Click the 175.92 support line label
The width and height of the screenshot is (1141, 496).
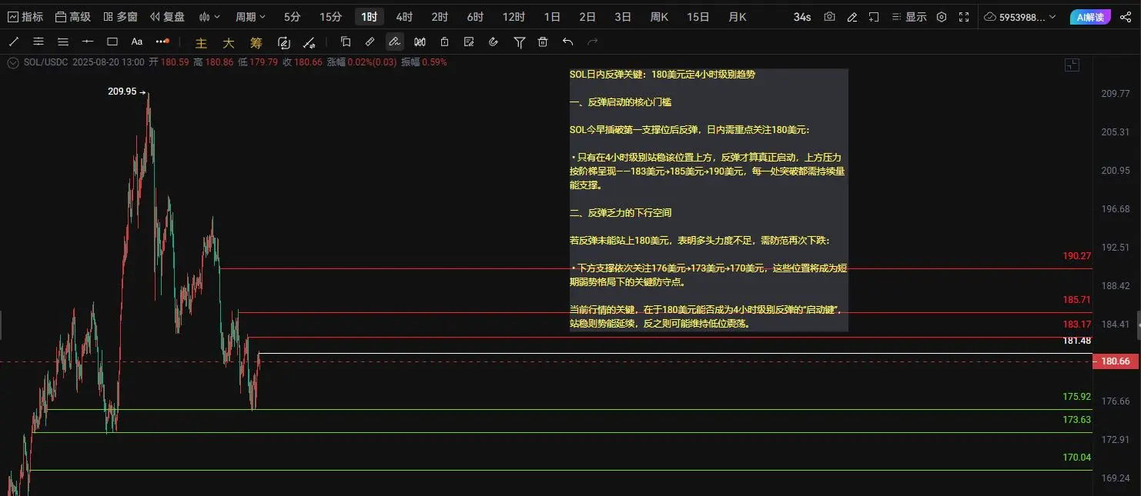click(1077, 397)
